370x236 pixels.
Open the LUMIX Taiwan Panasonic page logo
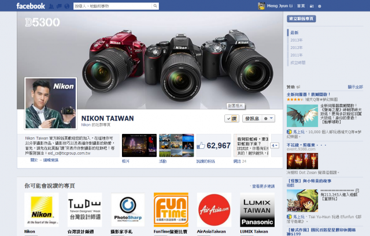[x=257, y=210]
